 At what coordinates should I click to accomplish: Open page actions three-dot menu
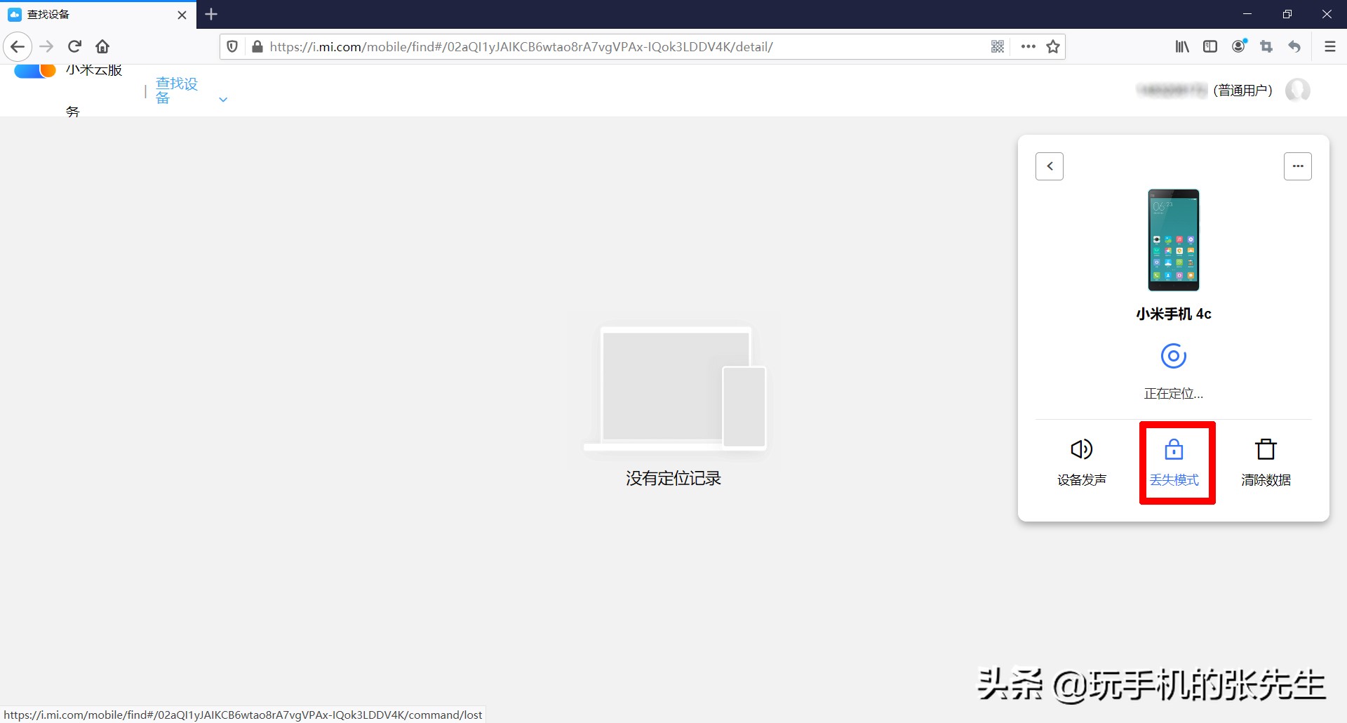[x=1028, y=47]
